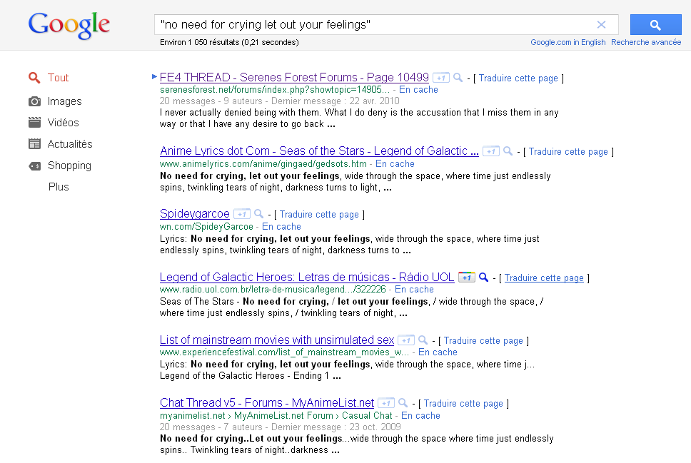Preview FE4 THREAD result with magnifier icon

tap(458, 78)
